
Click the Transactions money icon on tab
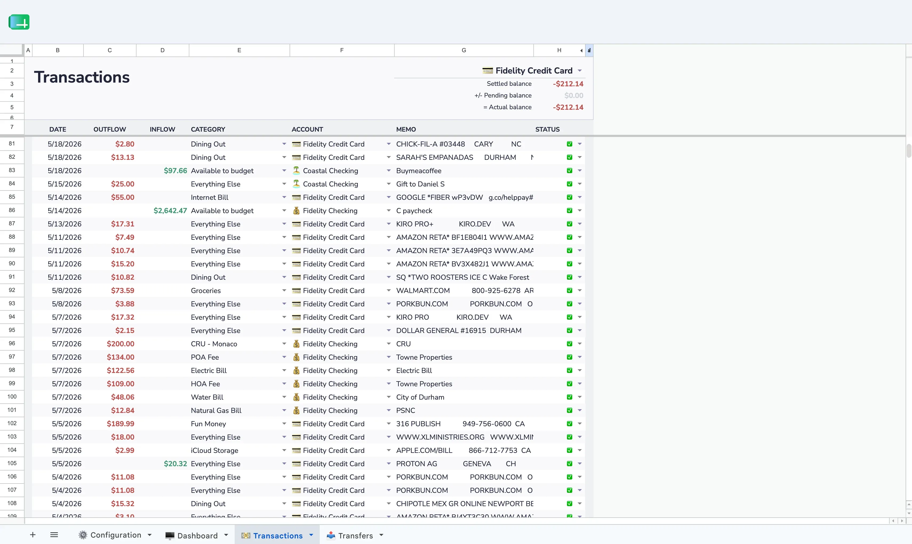(245, 535)
